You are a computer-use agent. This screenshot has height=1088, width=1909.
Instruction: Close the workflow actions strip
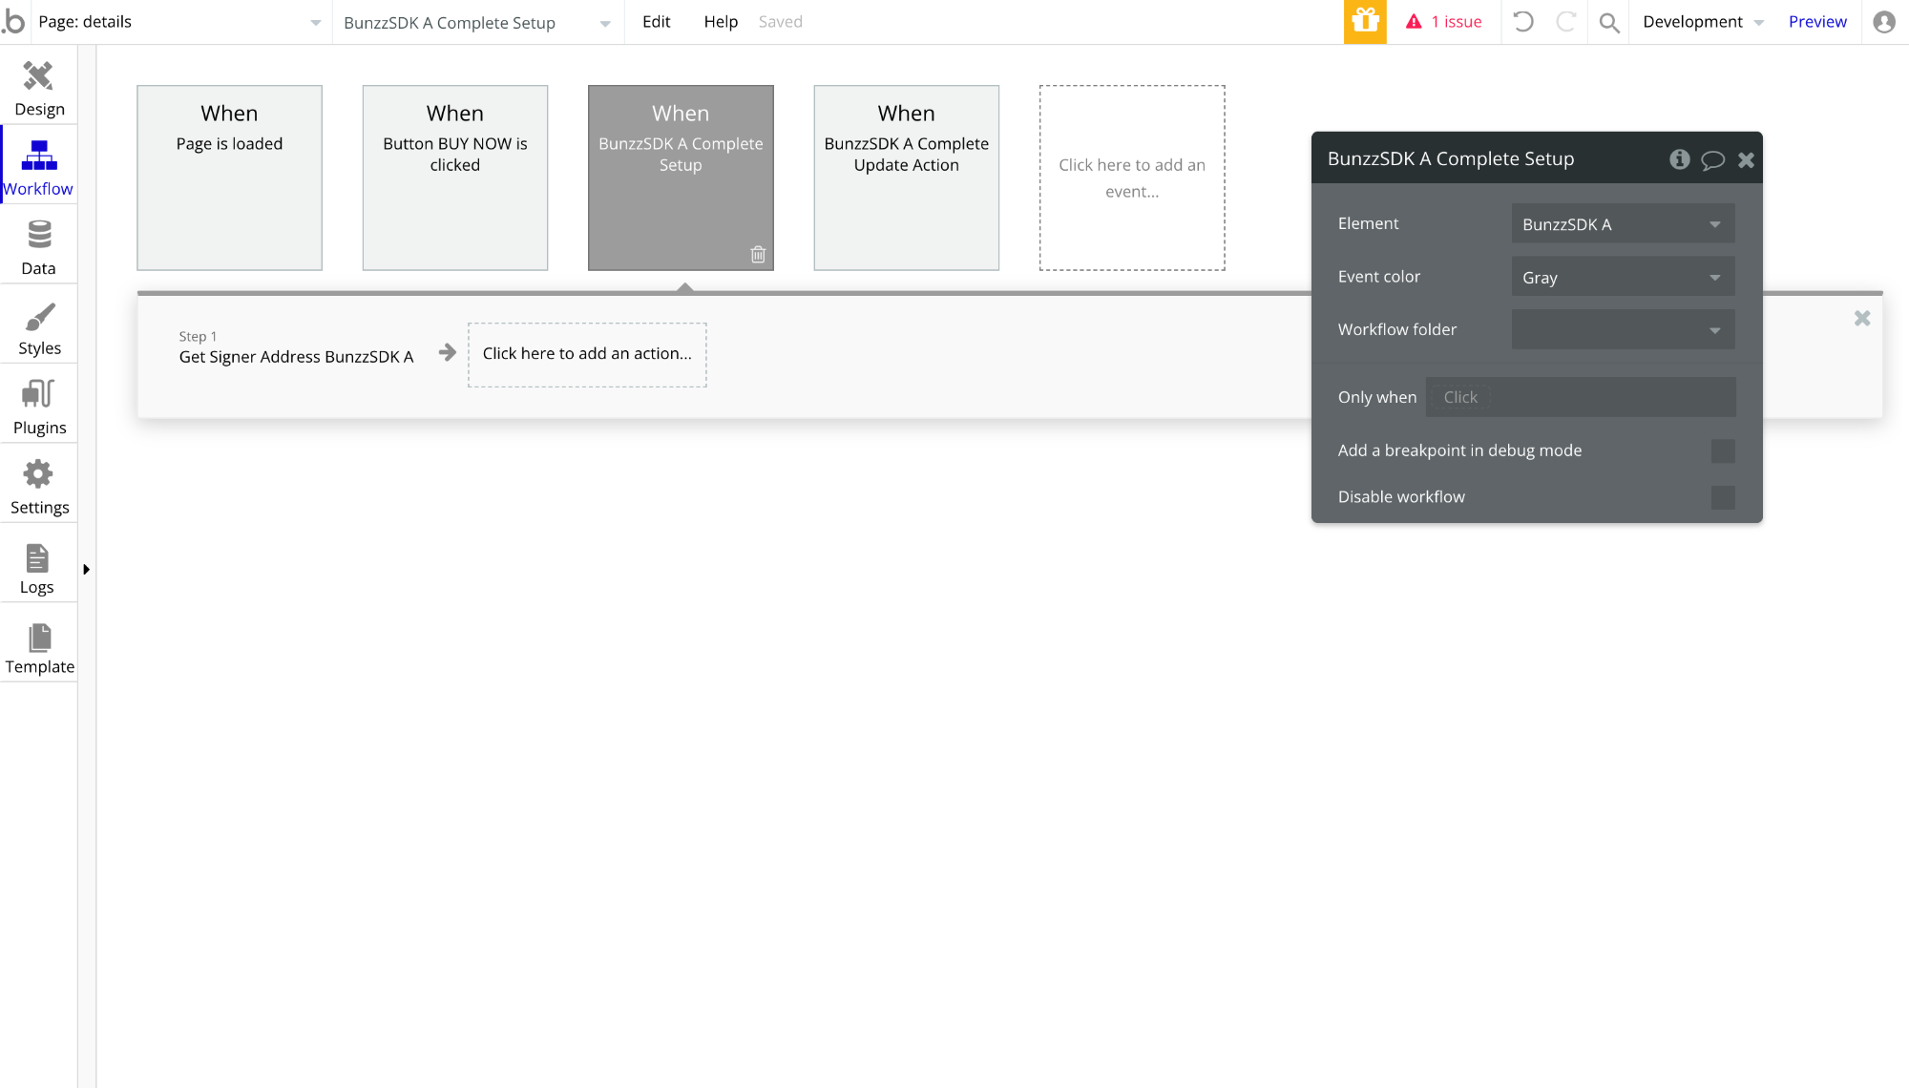click(x=1862, y=319)
